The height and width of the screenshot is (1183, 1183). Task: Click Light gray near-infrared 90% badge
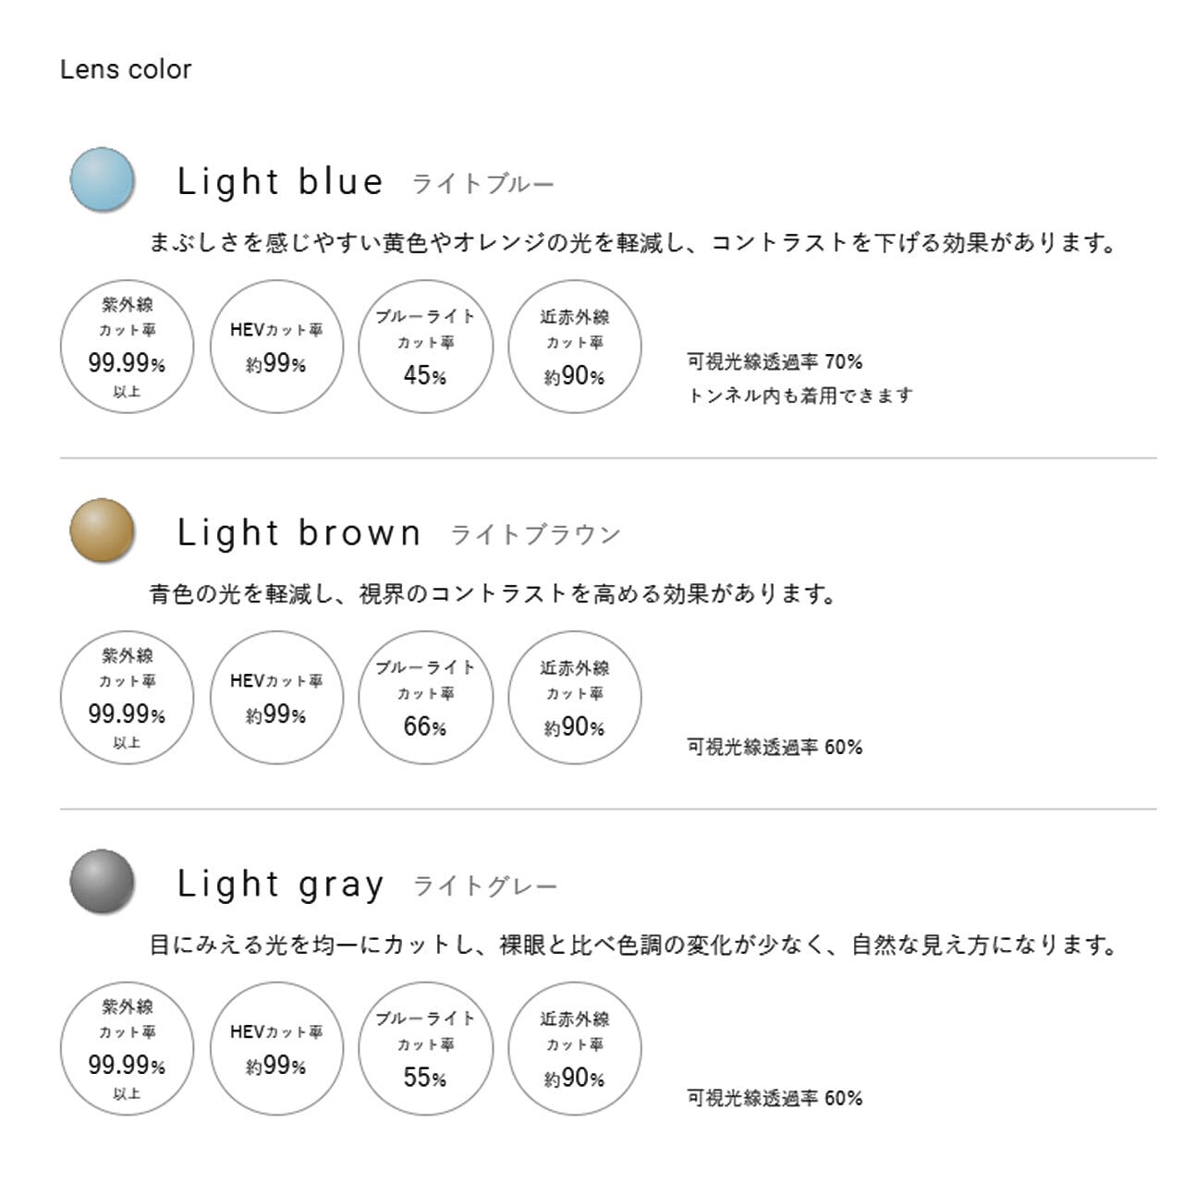pos(575,1049)
